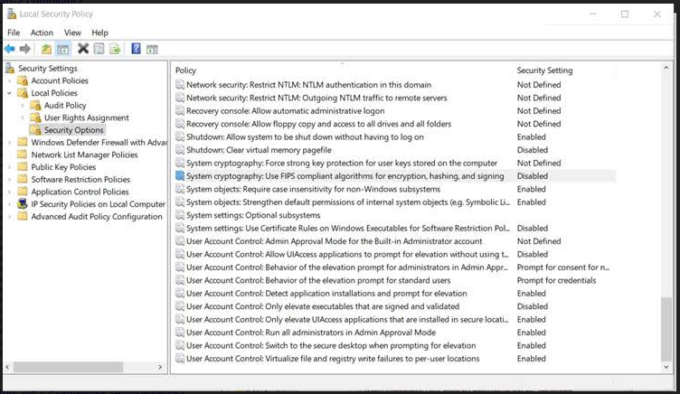Toggle the Show/Hide Action Pane icon

(x=152, y=49)
